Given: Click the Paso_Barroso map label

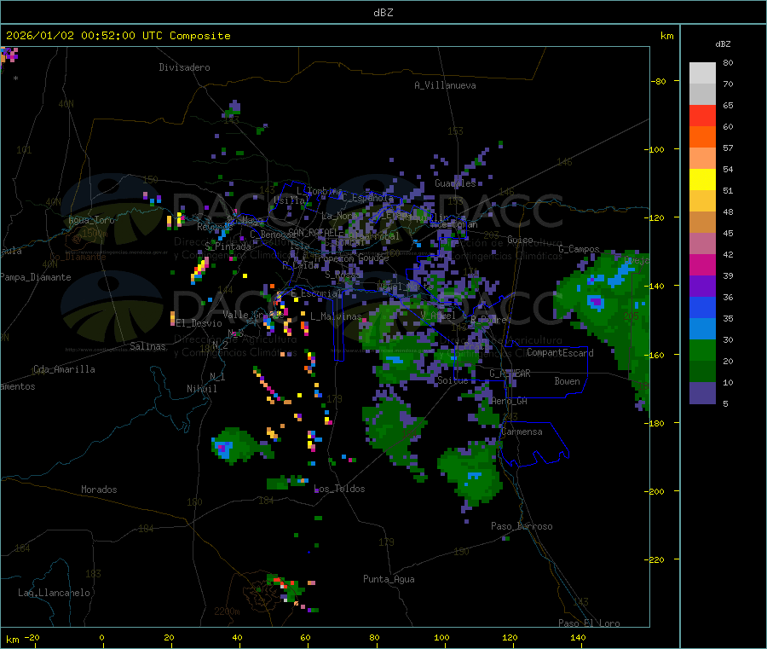Looking at the screenshot, I should coord(522,526).
